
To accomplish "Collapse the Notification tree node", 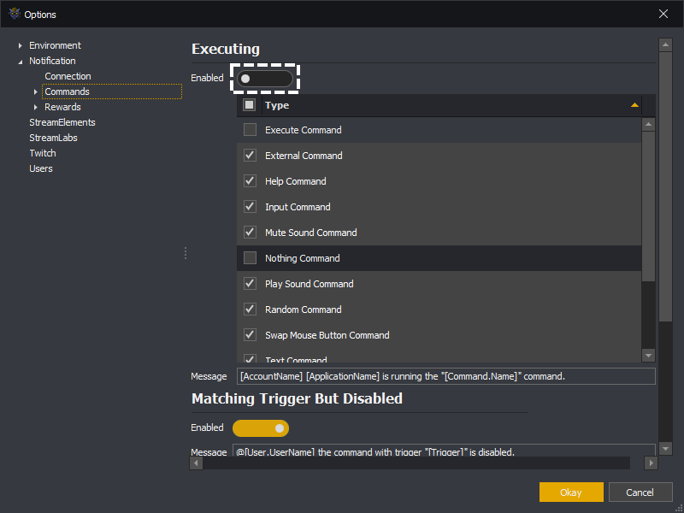I will click(20, 62).
